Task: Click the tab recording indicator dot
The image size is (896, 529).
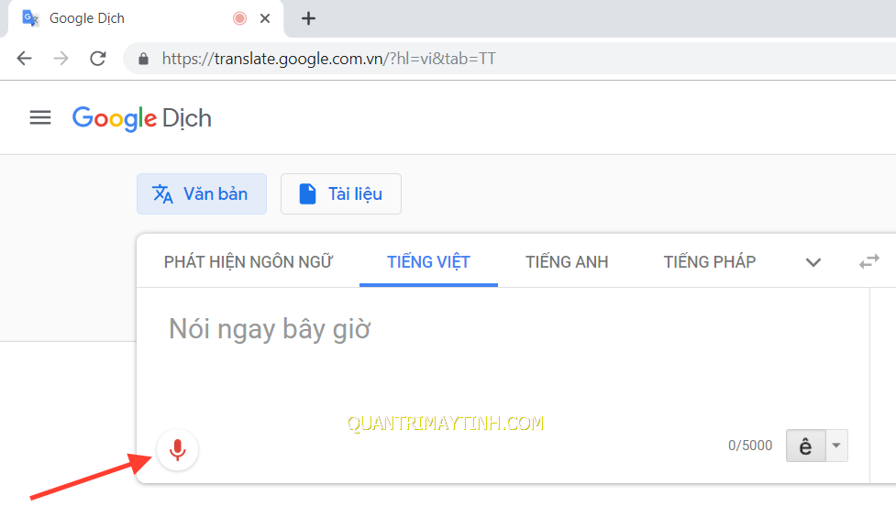Action: pyautogui.click(x=240, y=18)
